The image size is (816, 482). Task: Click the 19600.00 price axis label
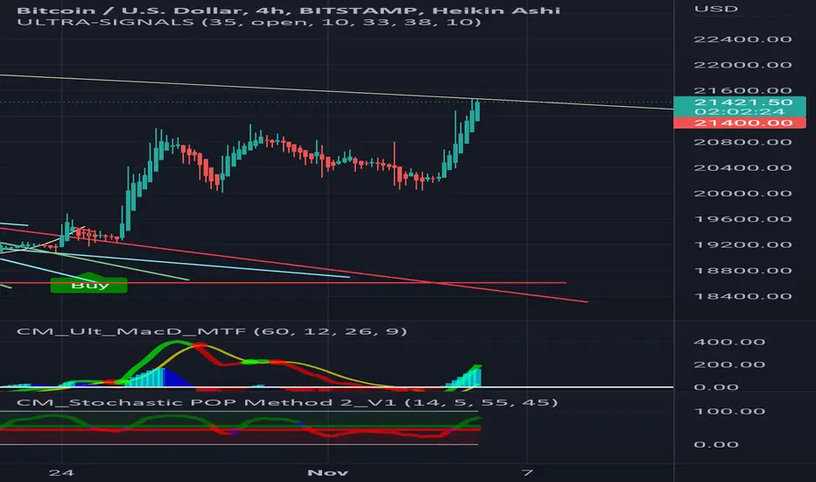coord(743,219)
